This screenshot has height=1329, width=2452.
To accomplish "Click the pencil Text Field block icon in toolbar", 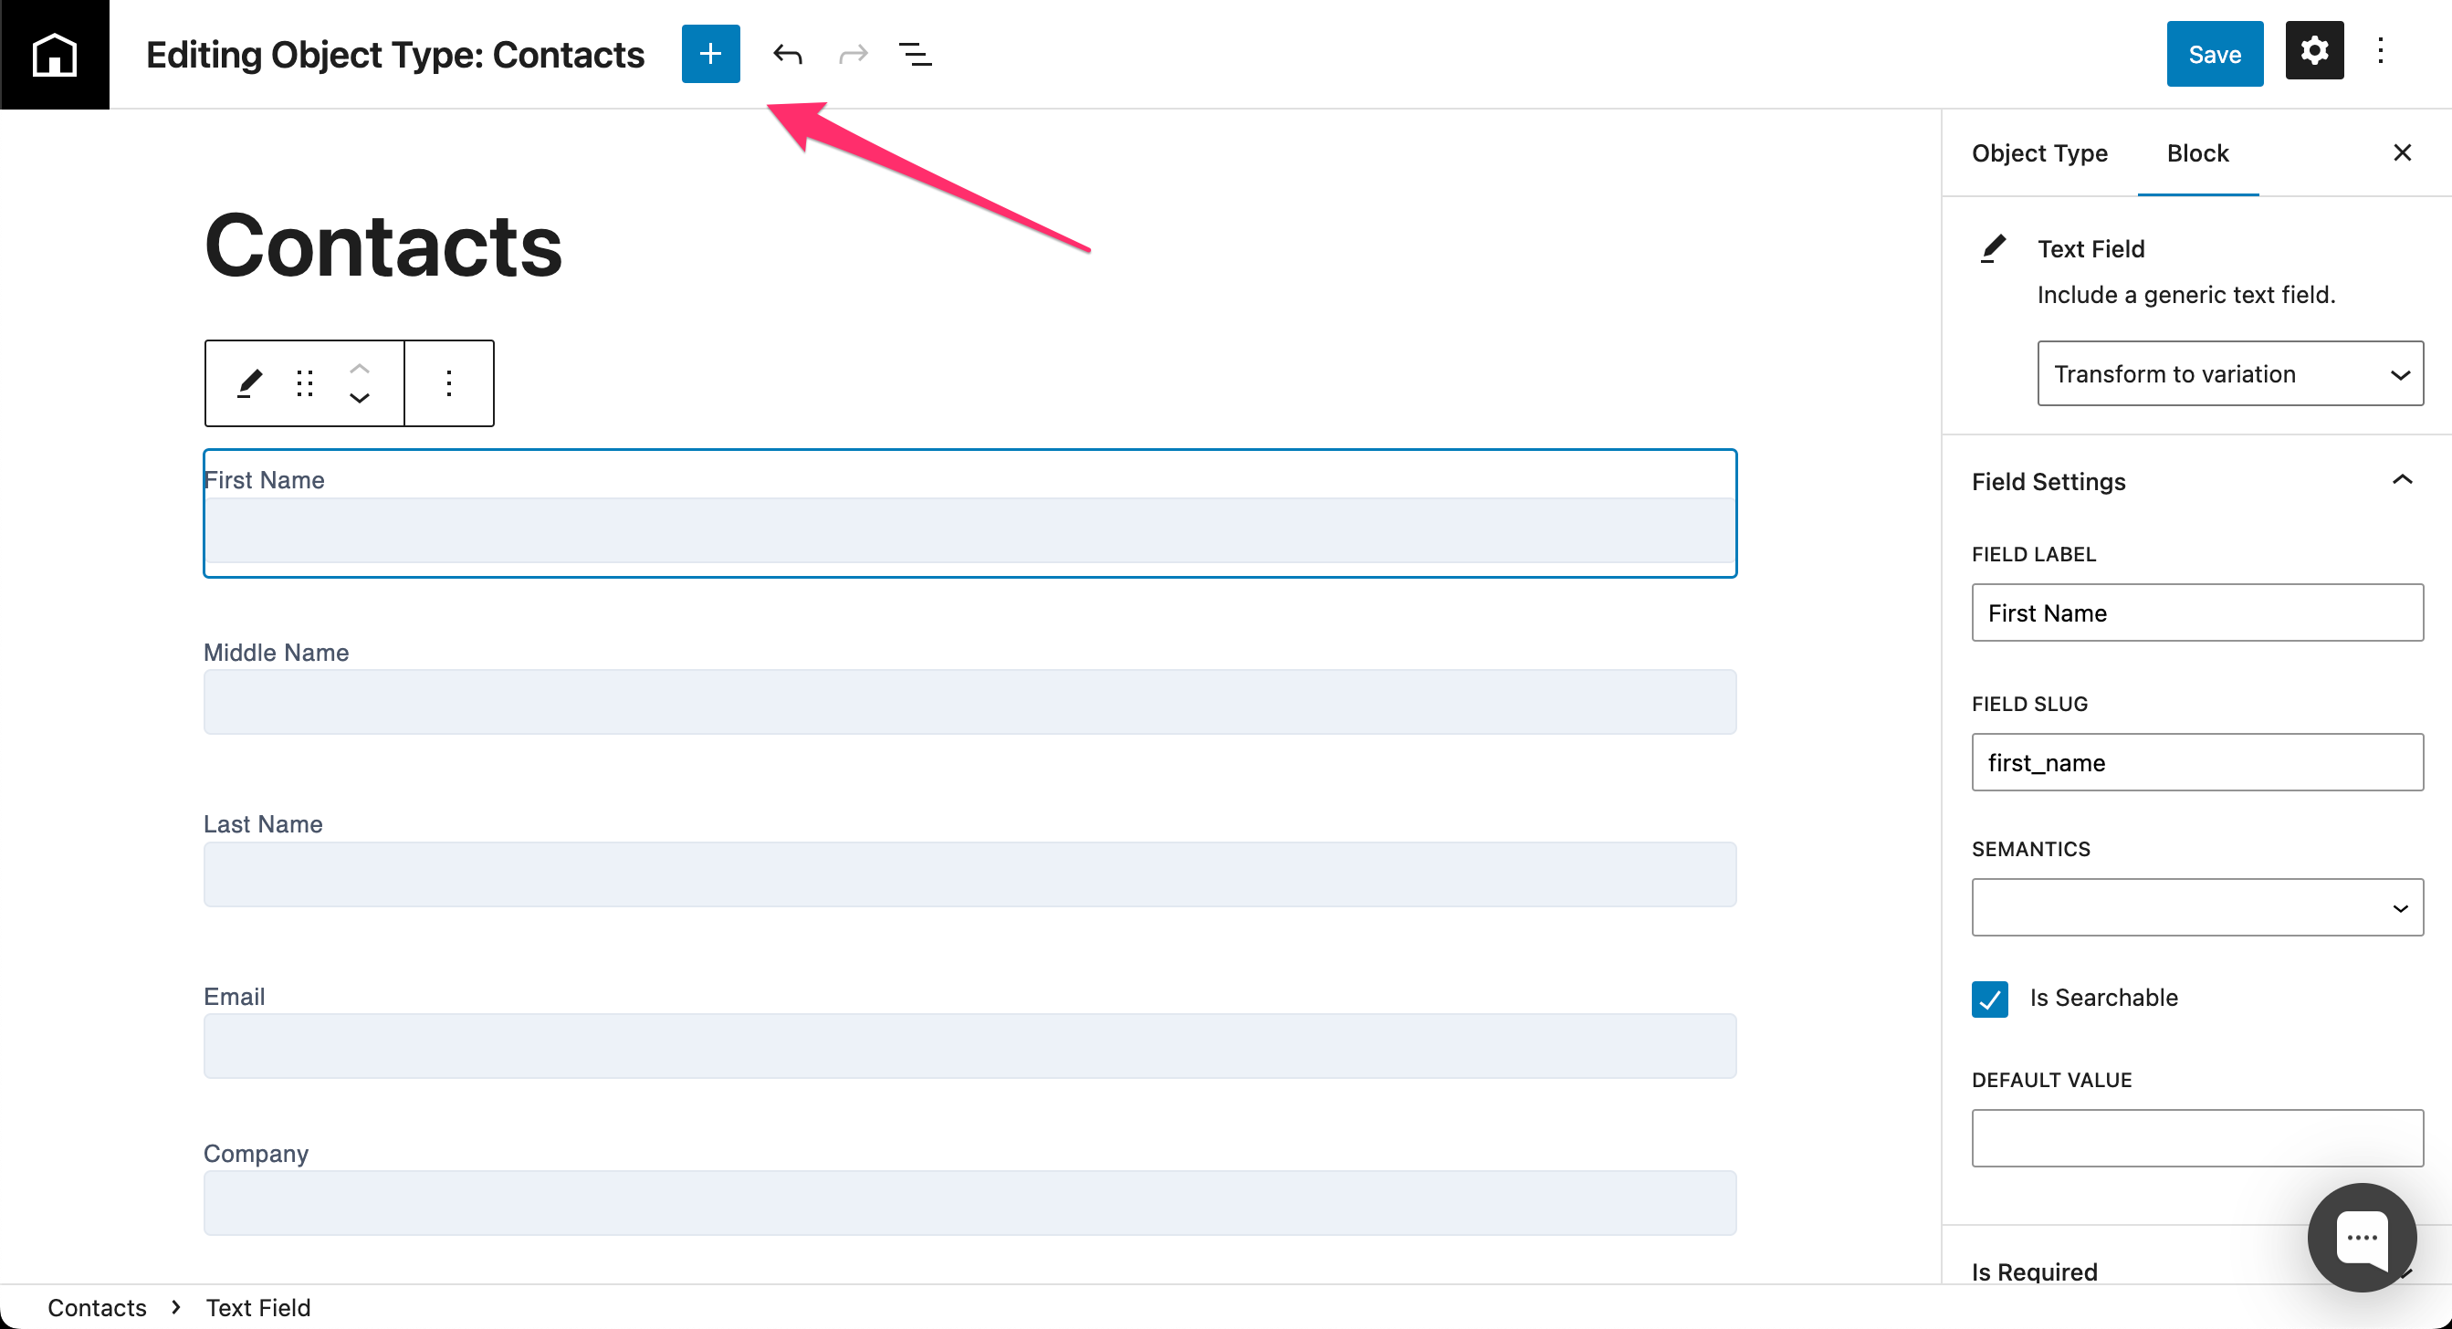I will click(248, 382).
